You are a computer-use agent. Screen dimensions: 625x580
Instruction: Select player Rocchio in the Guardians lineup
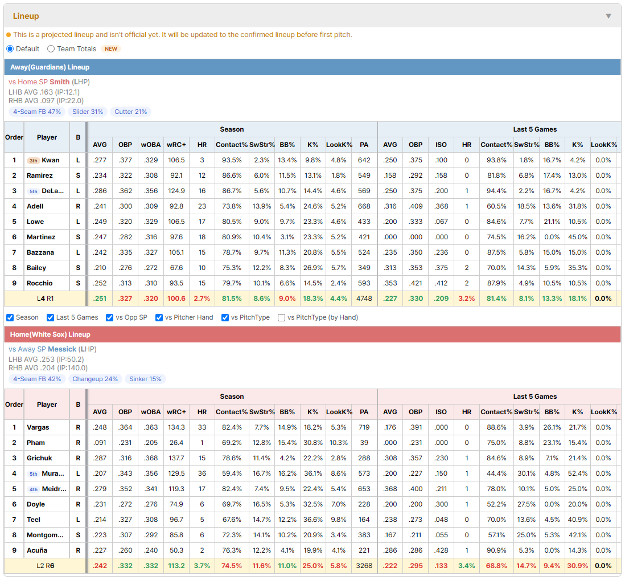pos(39,283)
